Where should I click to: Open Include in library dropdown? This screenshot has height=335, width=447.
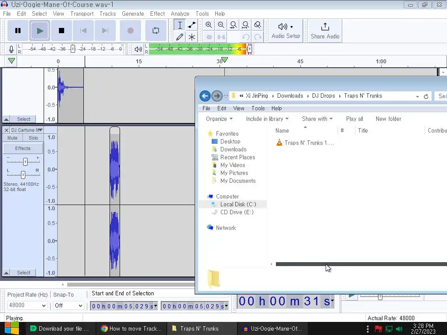tap(267, 119)
